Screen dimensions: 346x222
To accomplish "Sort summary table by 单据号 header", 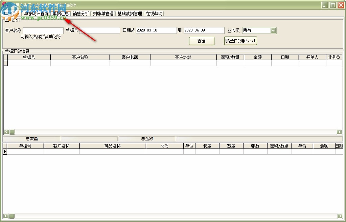I will [x=29, y=57].
